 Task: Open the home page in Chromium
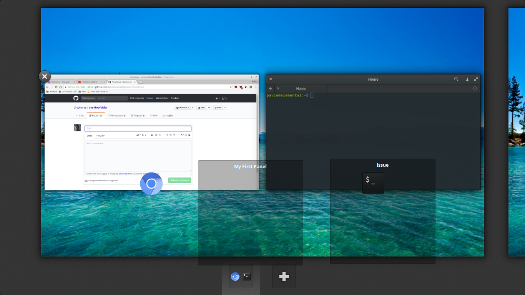pyautogui.click(x=60, y=87)
